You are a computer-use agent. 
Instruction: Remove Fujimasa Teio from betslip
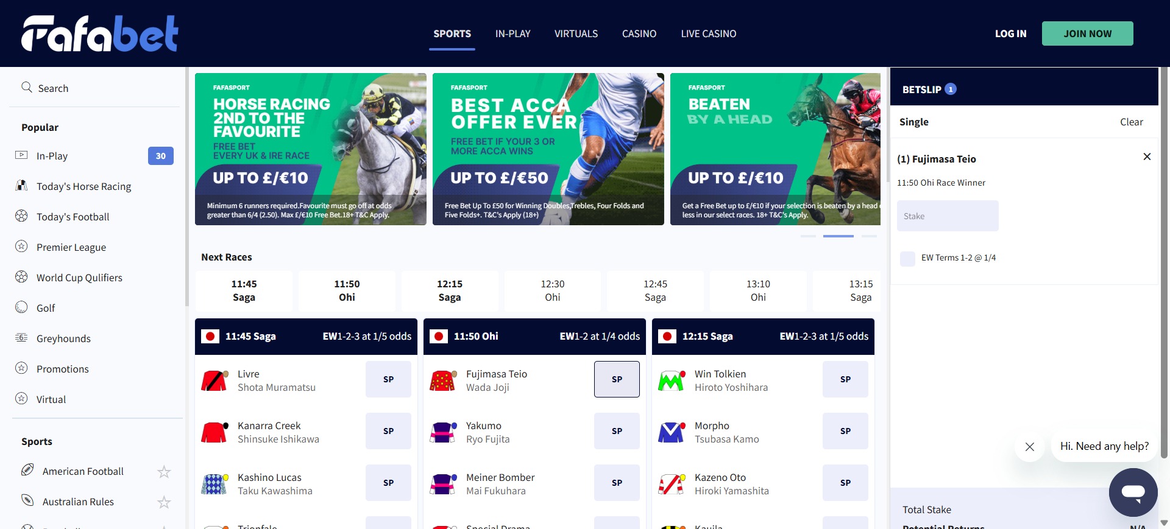coord(1147,157)
